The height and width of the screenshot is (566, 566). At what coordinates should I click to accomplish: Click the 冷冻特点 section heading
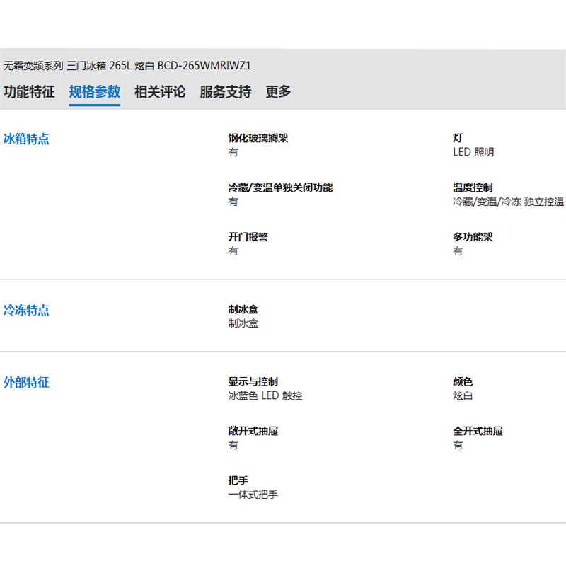(x=27, y=310)
